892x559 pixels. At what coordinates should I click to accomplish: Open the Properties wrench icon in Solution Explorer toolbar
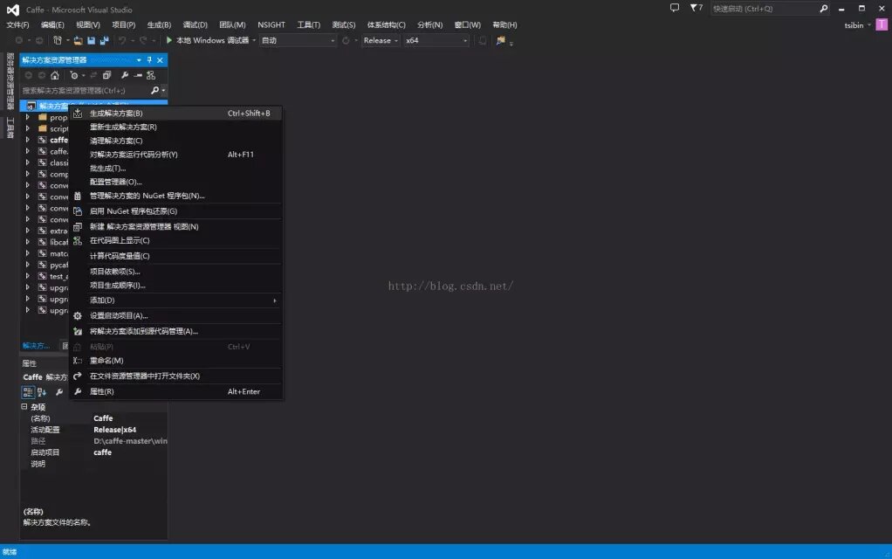click(125, 75)
